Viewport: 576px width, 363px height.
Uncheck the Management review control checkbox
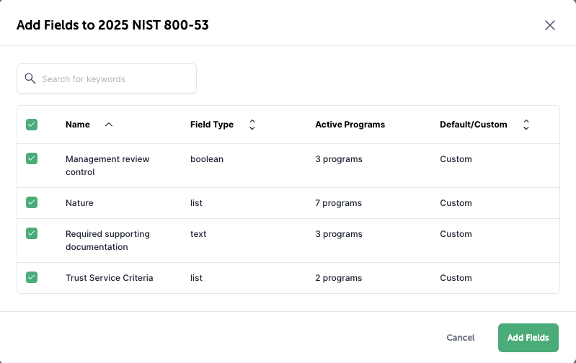pos(32,158)
